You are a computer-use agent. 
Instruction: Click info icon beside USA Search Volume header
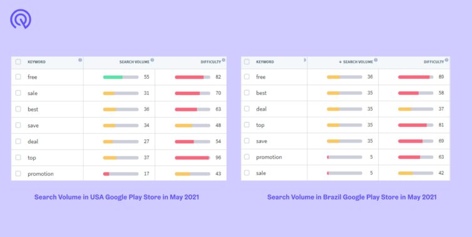pos(152,60)
